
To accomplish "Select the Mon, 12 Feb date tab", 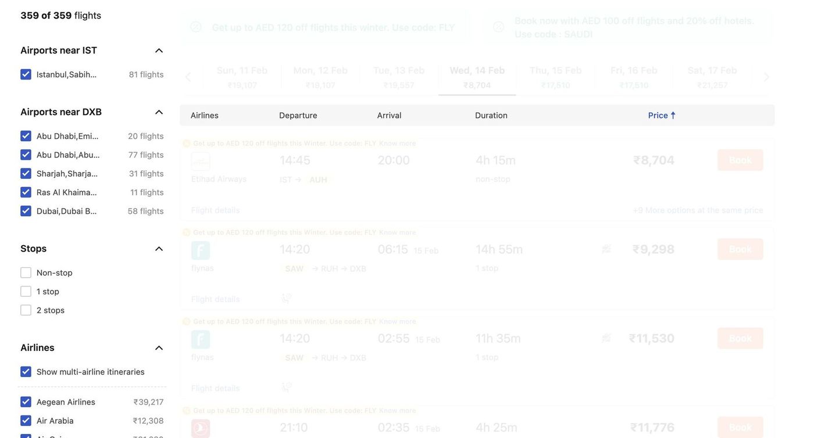I will coord(320,77).
